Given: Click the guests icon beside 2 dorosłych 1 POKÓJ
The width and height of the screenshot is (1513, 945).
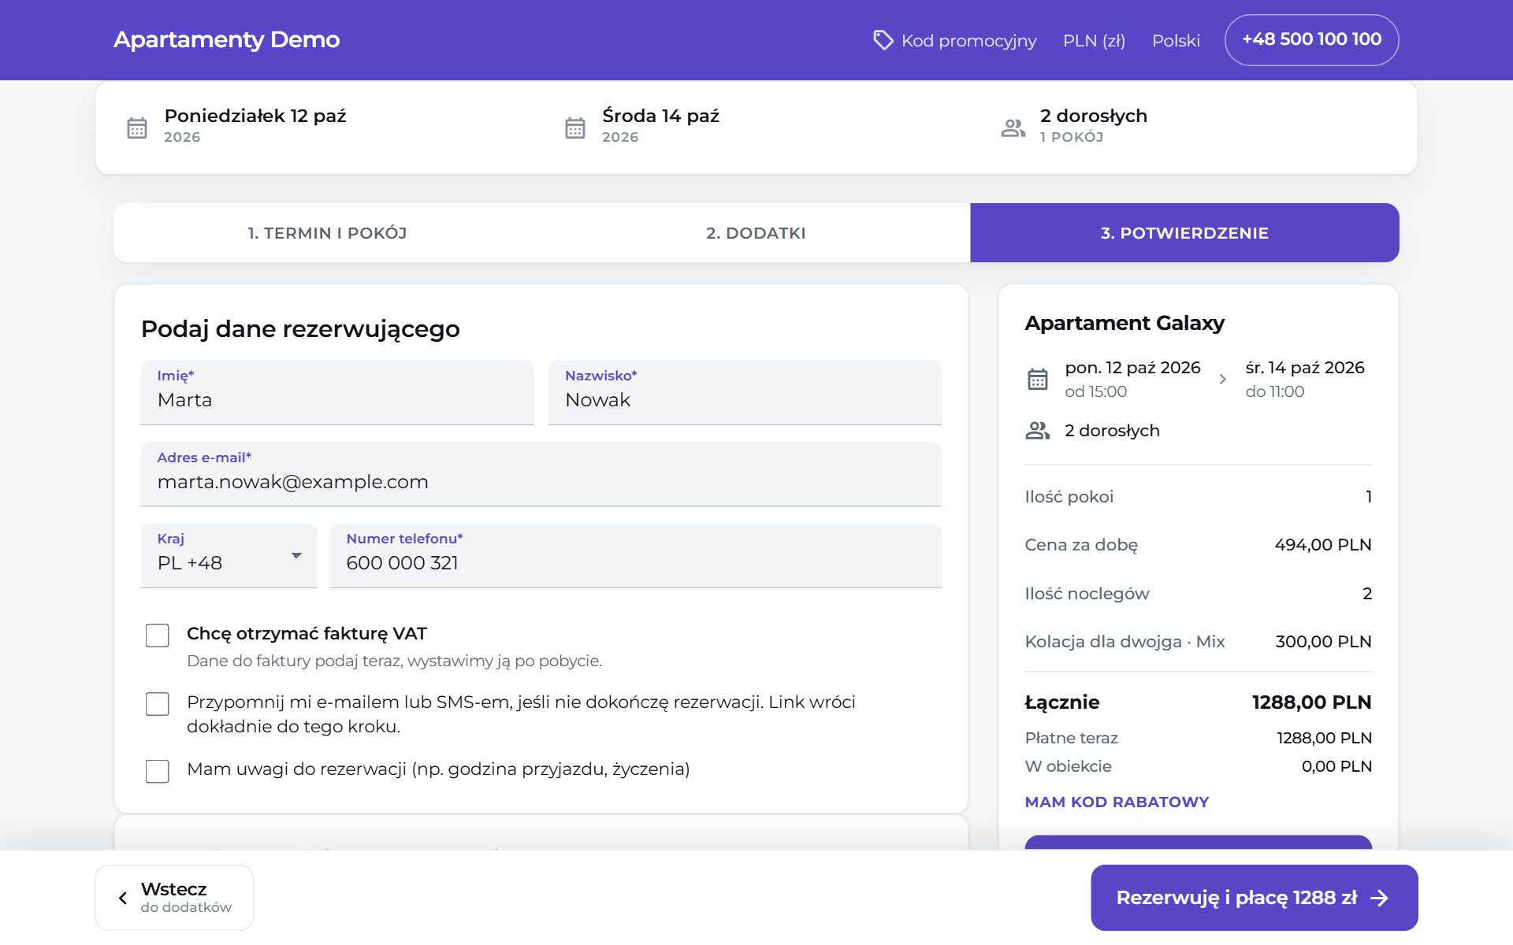Looking at the screenshot, I should (x=1013, y=128).
